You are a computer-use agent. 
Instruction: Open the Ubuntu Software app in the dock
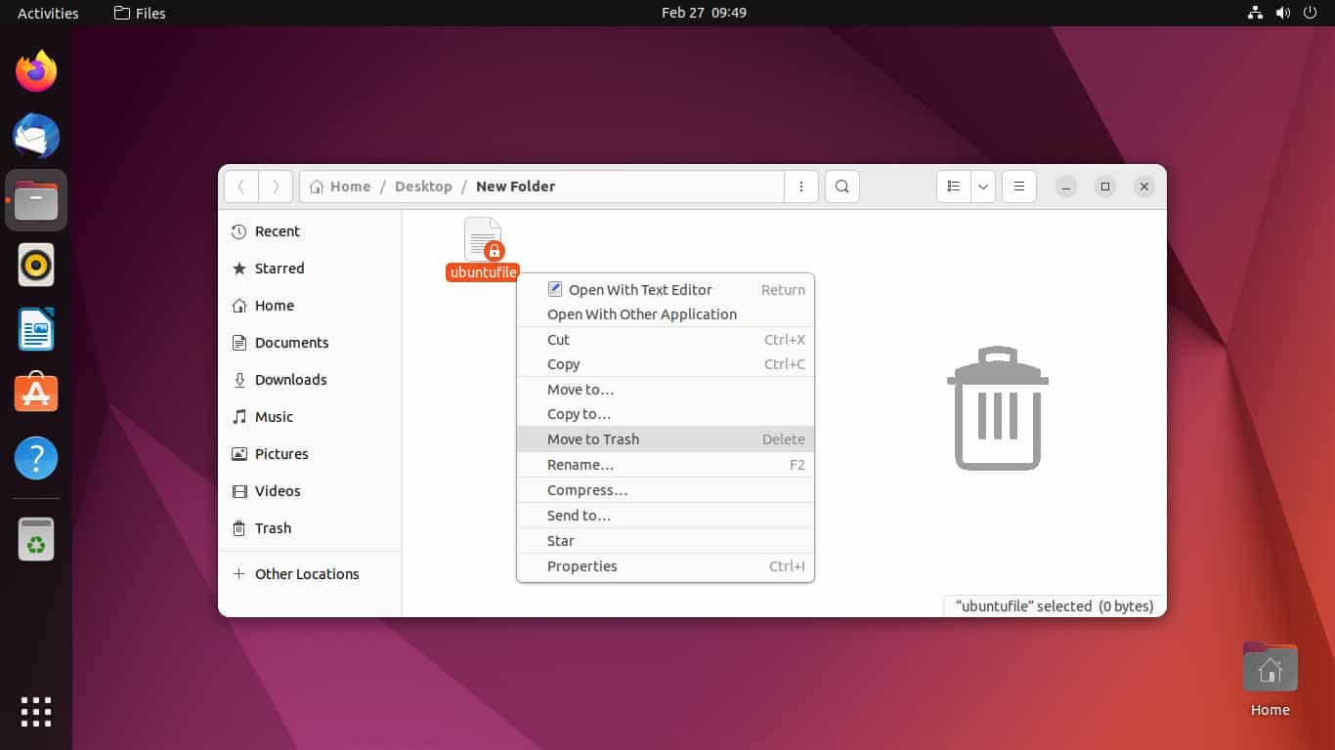[x=35, y=393]
